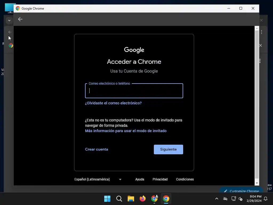Open the notifications bell icon
The image size is (273, 205).
(266, 199)
